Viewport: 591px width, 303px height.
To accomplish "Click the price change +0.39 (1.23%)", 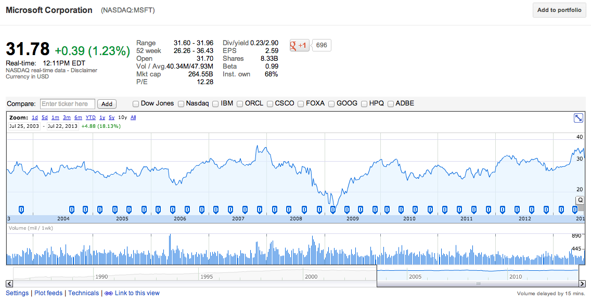I will [x=93, y=50].
